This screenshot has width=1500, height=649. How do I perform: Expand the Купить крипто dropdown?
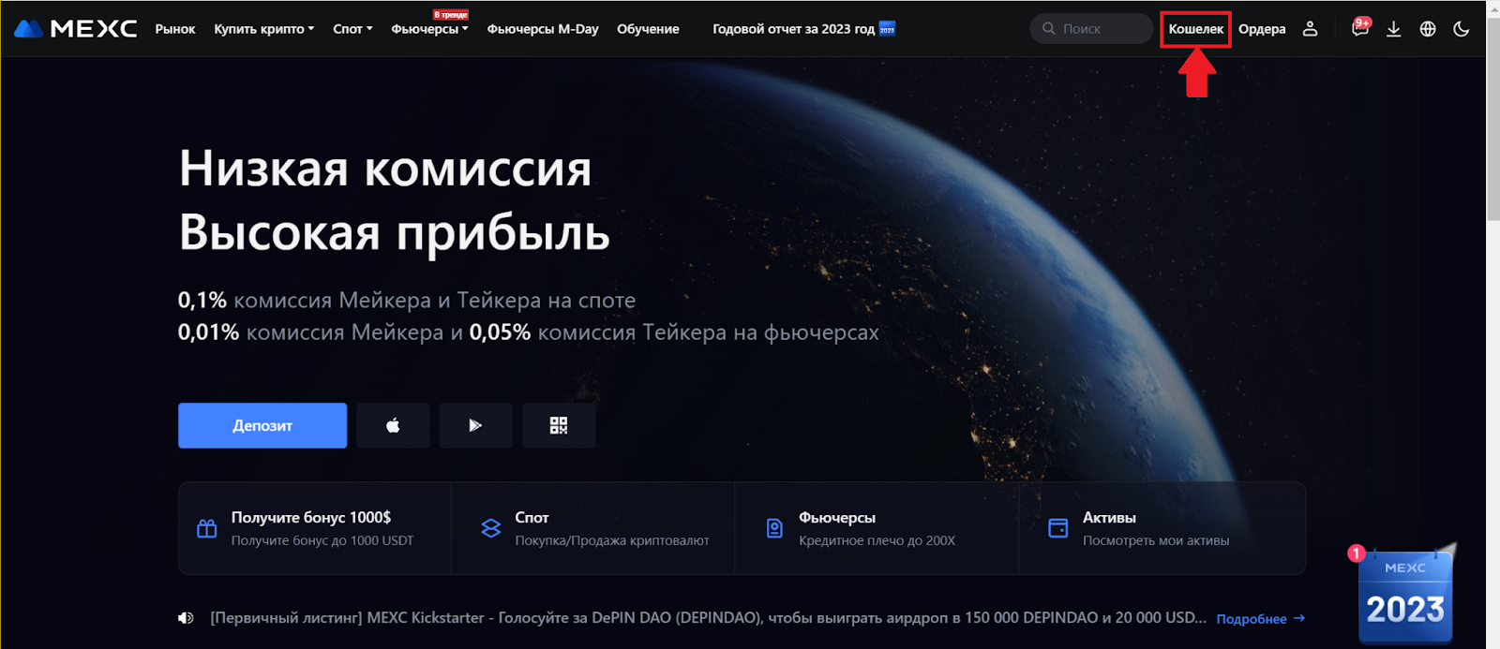click(263, 29)
